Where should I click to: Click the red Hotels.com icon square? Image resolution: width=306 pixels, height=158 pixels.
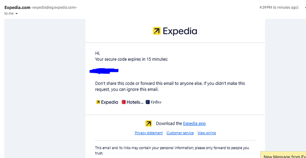coord(124,102)
